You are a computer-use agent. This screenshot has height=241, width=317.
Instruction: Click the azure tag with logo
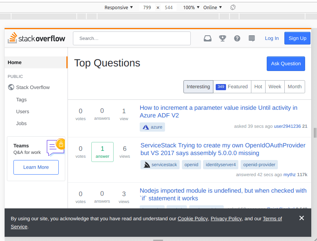pos(152,127)
